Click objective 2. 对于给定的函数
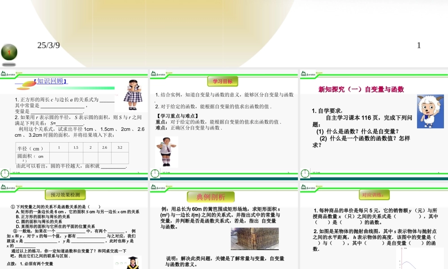 [x=213, y=106]
